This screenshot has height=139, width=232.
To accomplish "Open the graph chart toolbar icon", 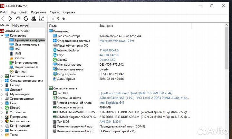I will (x=42, y=19).
